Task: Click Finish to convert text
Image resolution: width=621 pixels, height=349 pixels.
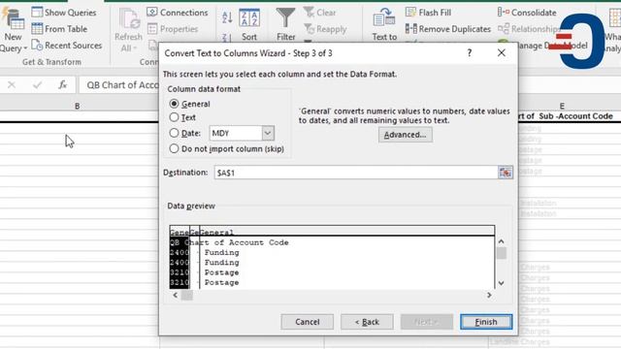Action: point(486,322)
